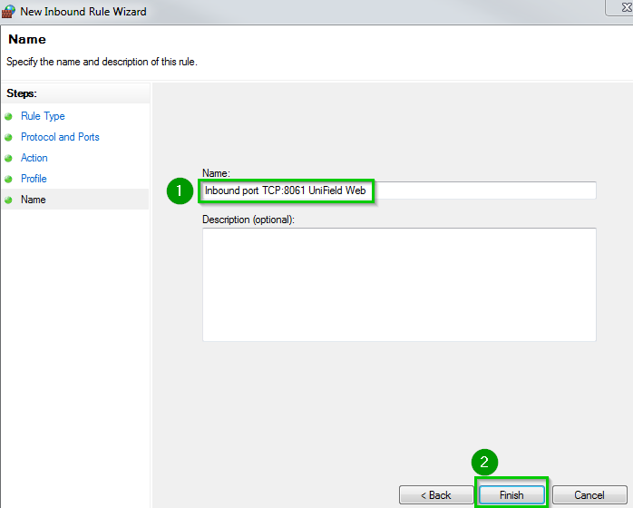Select the Name step in sidebar

pos(34,200)
